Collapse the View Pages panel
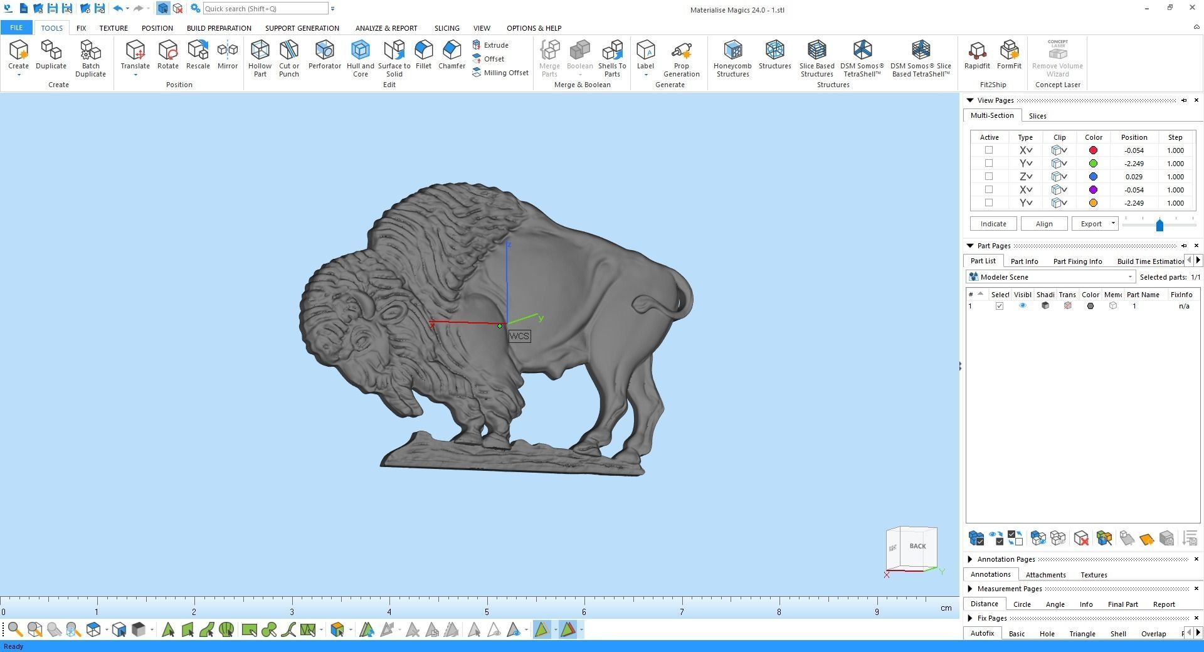The width and height of the screenshot is (1204, 652). (x=969, y=100)
